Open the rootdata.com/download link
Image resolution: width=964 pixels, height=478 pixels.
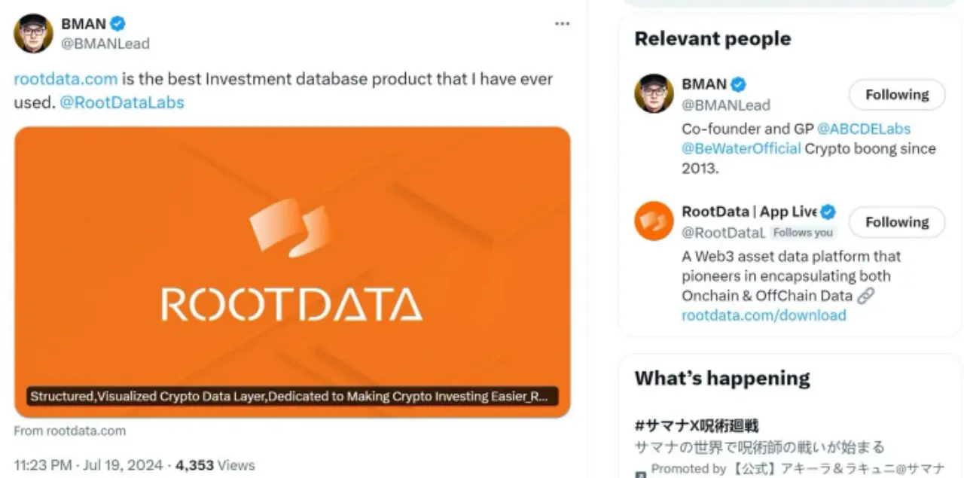pos(764,315)
